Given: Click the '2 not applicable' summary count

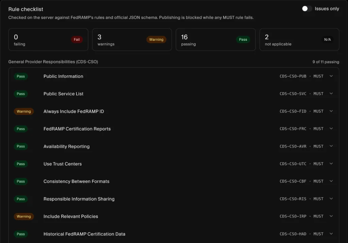Looking at the screenshot, I should tap(278, 40).
